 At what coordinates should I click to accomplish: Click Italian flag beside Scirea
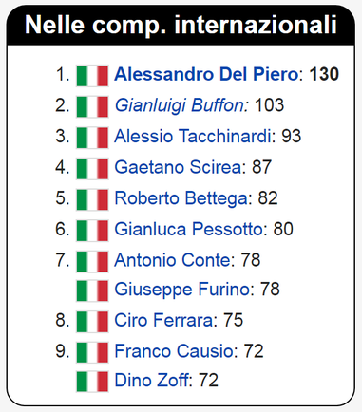pos(92,169)
